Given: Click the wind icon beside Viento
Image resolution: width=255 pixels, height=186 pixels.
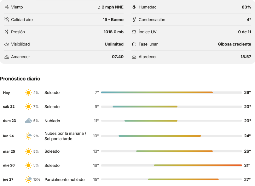Looking at the screenshot, I should [x=7, y=7].
